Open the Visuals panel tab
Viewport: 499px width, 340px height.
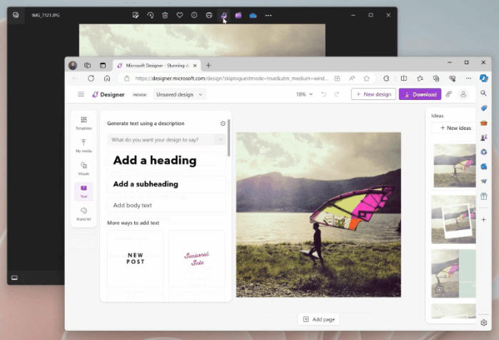click(x=84, y=169)
